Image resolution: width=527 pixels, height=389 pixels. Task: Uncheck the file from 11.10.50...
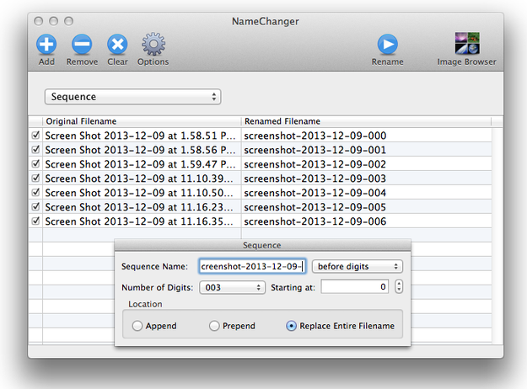pyautogui.click(x=35, y=192)
